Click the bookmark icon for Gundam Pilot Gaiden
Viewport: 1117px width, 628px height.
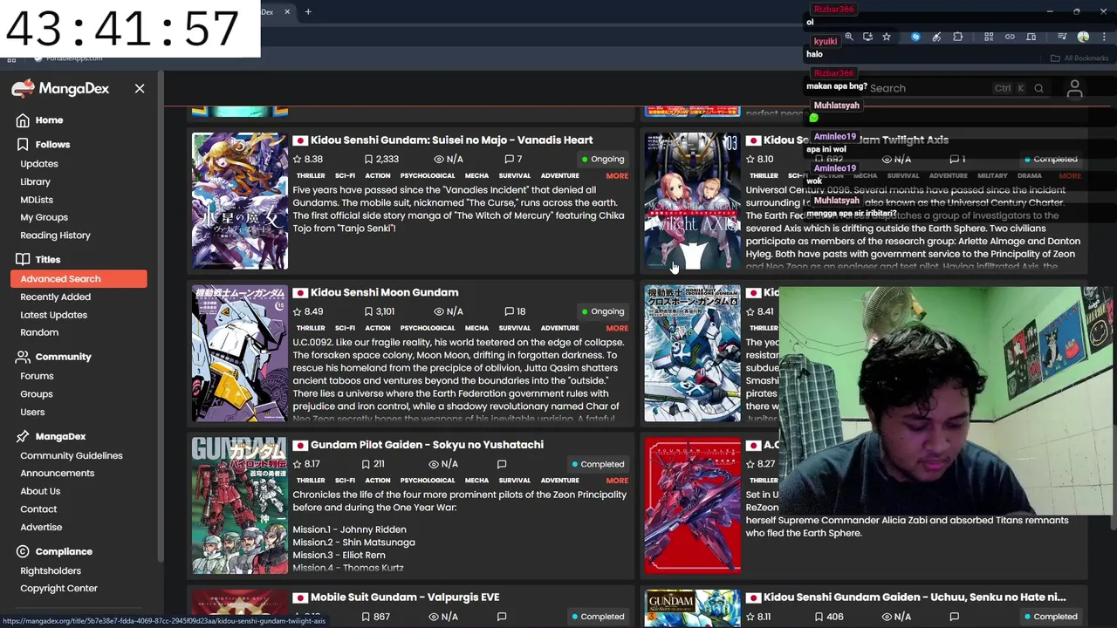click(x=367, y=464)
